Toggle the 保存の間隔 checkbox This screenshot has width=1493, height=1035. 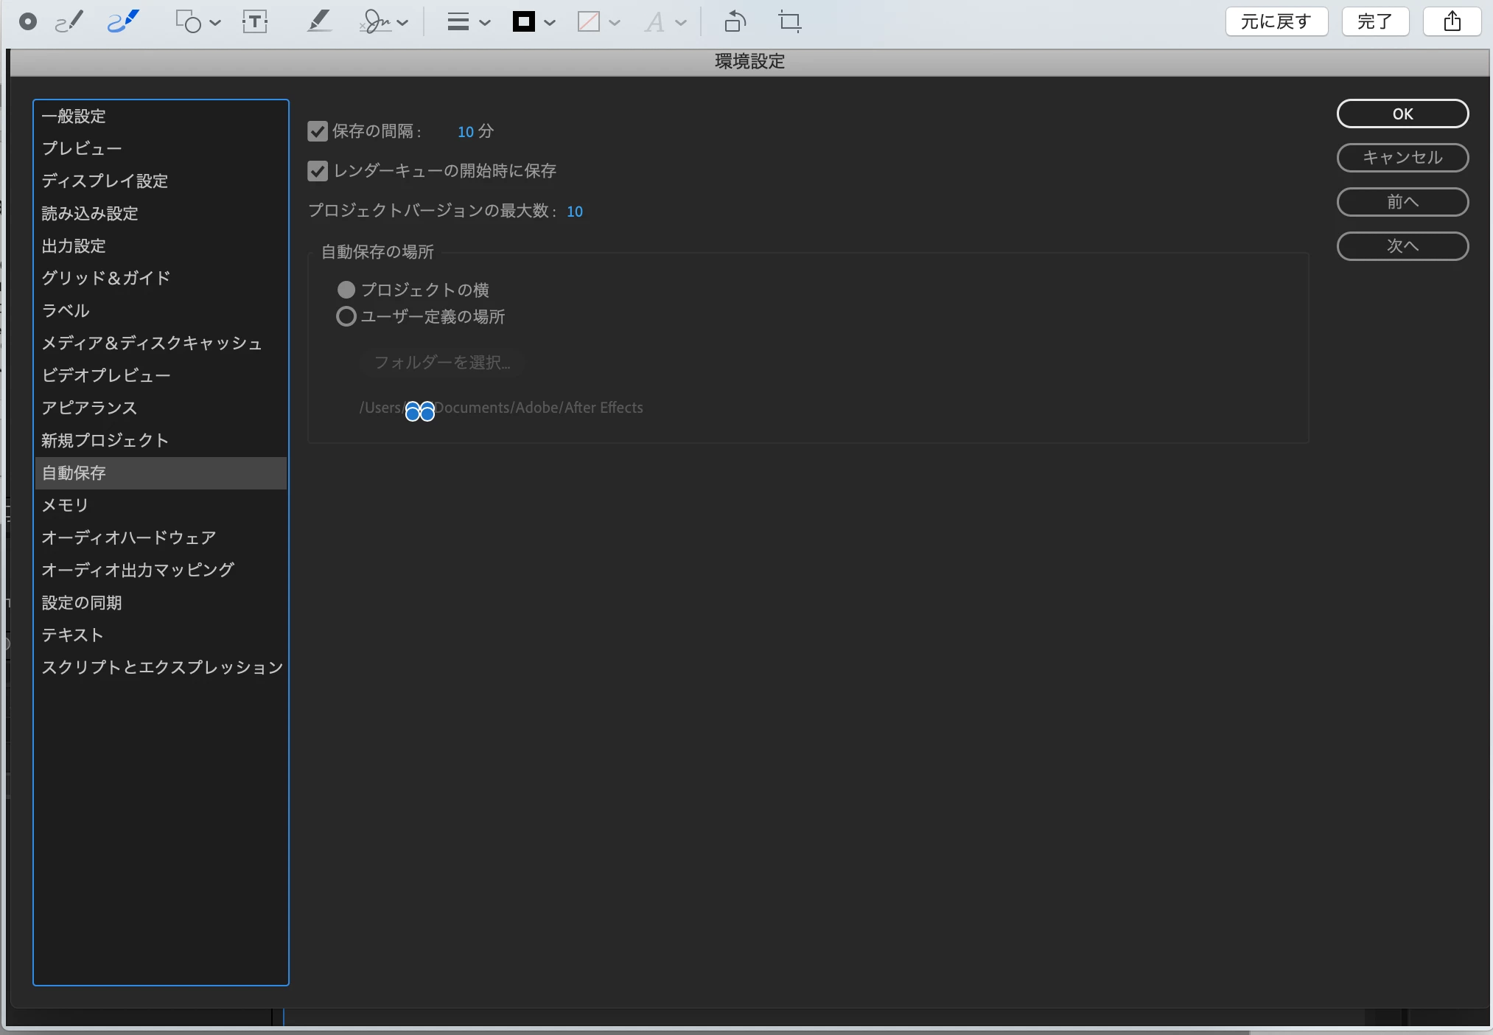coord(318,131)
